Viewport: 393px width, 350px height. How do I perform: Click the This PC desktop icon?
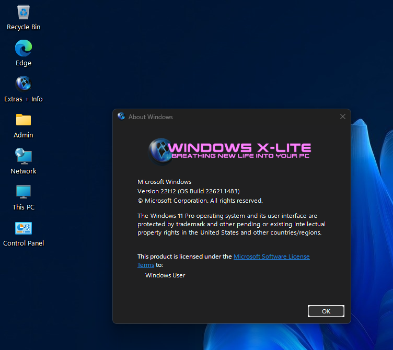pos(24,192)
